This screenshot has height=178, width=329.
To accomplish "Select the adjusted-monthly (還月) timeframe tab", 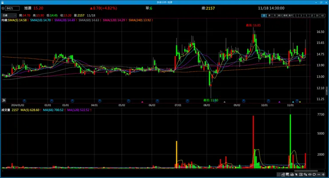I will tap(291, 16).
